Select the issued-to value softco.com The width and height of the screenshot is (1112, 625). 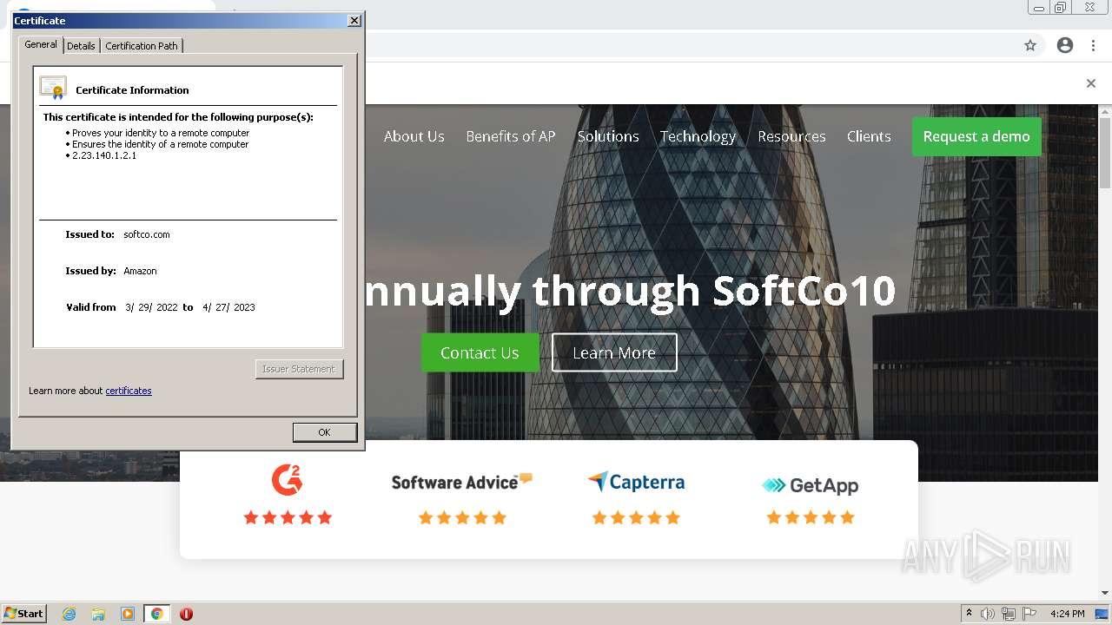click(147, 234)
